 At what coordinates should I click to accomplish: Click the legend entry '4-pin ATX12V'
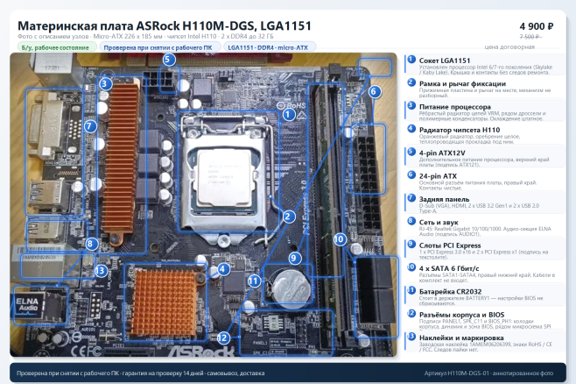tap(485, 158)
